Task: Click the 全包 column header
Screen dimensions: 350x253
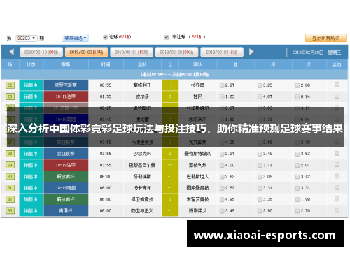Action: click(x=337, y=64)
